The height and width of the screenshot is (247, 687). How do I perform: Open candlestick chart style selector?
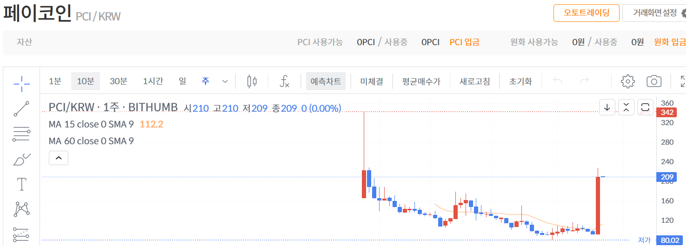tap(252, 81)
